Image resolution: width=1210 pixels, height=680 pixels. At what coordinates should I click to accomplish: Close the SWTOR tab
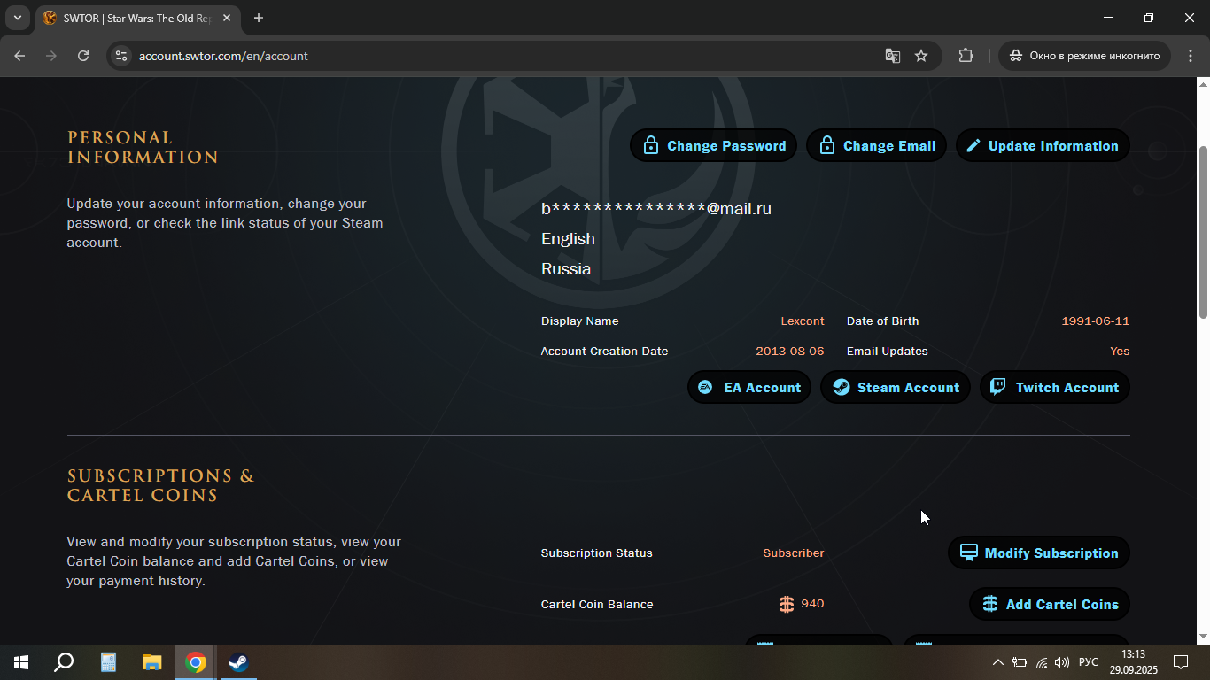coord(228,18)
